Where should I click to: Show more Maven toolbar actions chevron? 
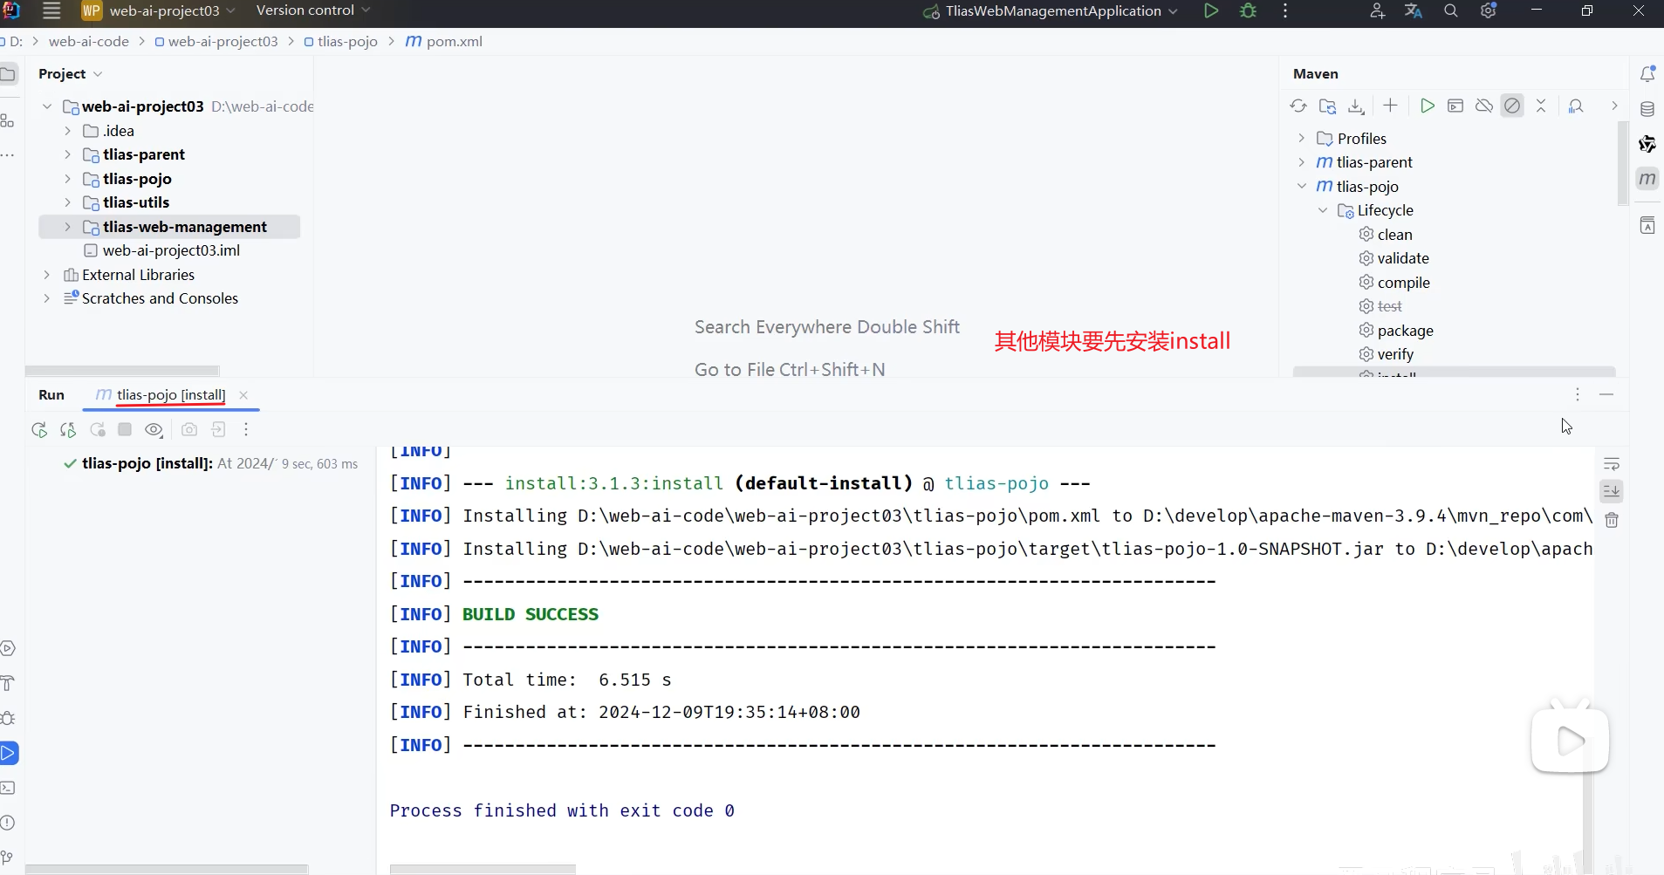tap(1614, 106)
